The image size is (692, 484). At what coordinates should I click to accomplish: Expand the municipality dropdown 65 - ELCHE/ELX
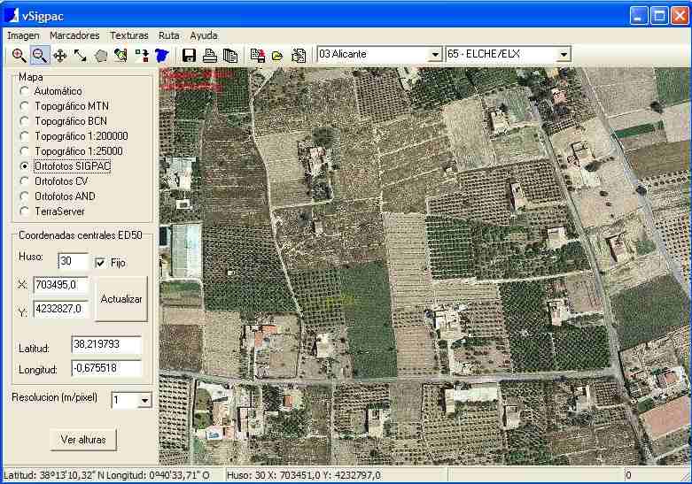(564, 55)
